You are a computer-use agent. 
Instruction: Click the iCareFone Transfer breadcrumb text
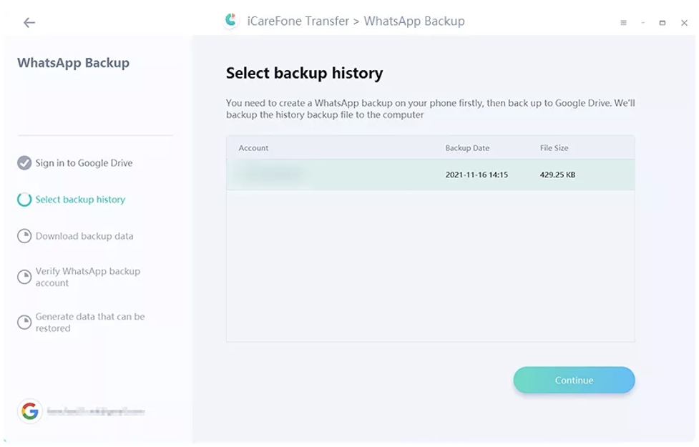pos(298,21)
